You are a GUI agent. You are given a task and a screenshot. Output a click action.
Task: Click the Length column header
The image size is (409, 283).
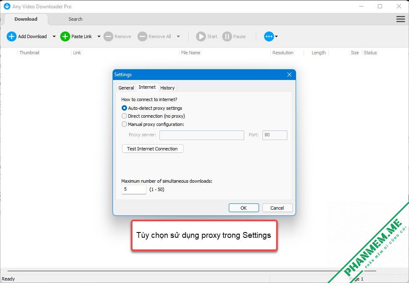point(319,53)
